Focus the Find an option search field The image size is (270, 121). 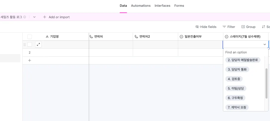point(246,52)
